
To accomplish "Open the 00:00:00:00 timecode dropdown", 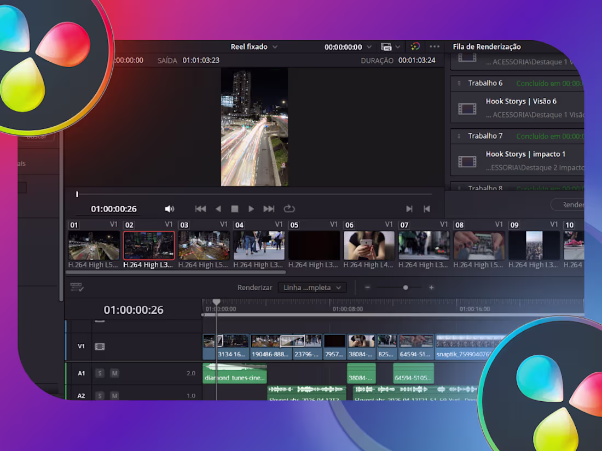I will [348, 47].
